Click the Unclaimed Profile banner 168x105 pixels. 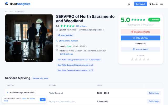click(140, 32)
